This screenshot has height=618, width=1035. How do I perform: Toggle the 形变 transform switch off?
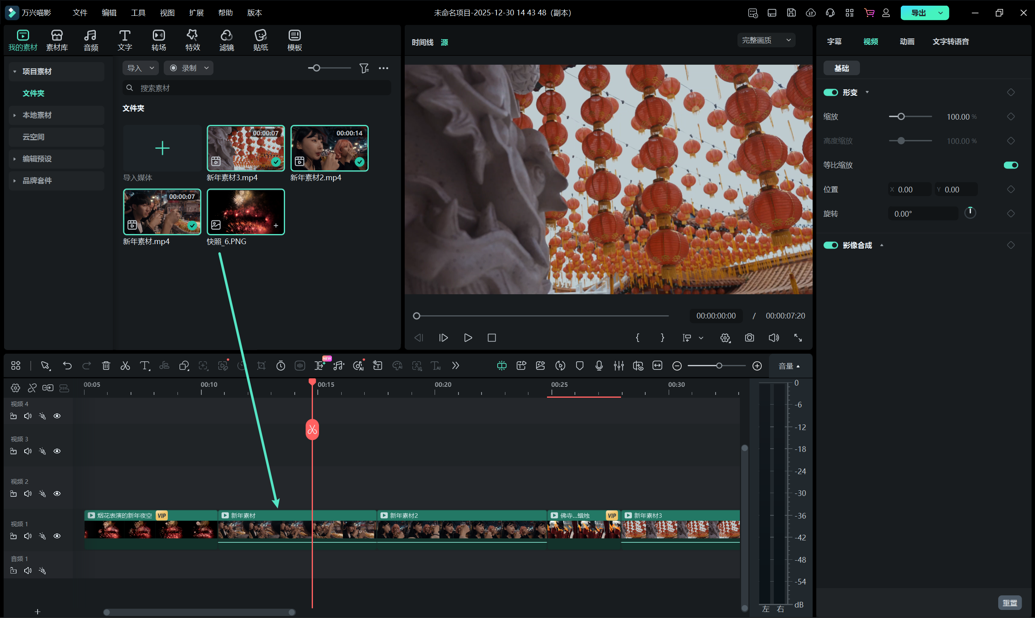pos(830,93)
